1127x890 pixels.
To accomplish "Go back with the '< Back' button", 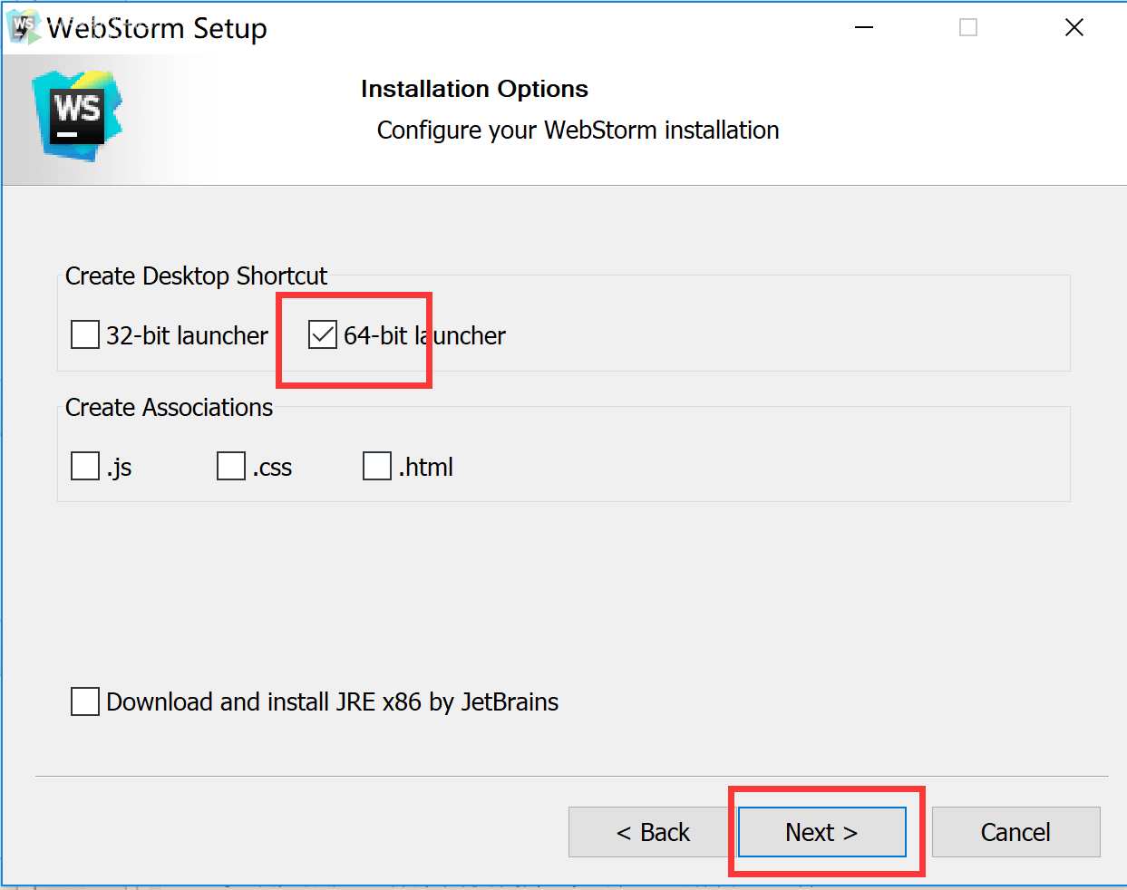I will pos(653,832).
